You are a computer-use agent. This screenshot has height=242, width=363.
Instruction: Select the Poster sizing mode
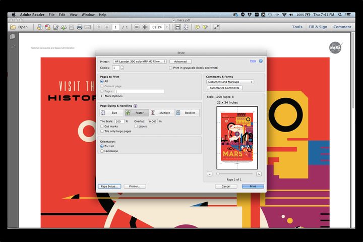137,113
